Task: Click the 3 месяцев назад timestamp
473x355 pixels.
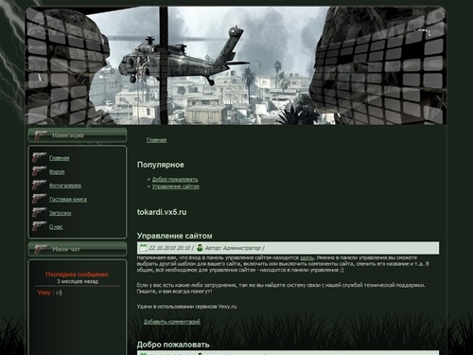Action: pos(78,281)
